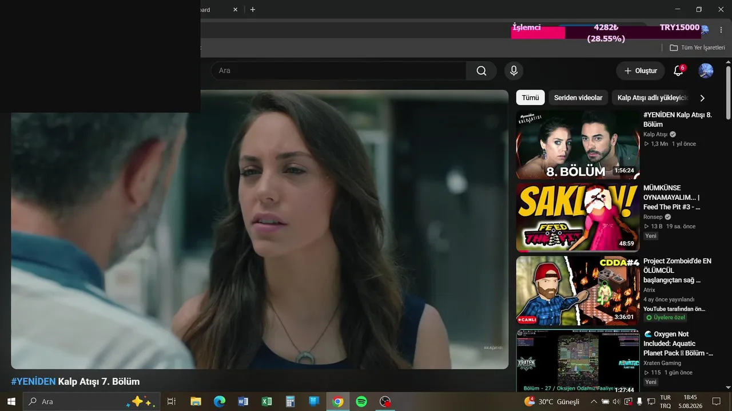The height and width of the screenshot is (411, 732).
Task: Open the YouTube account avatar menu
Action: pos(706,71)
